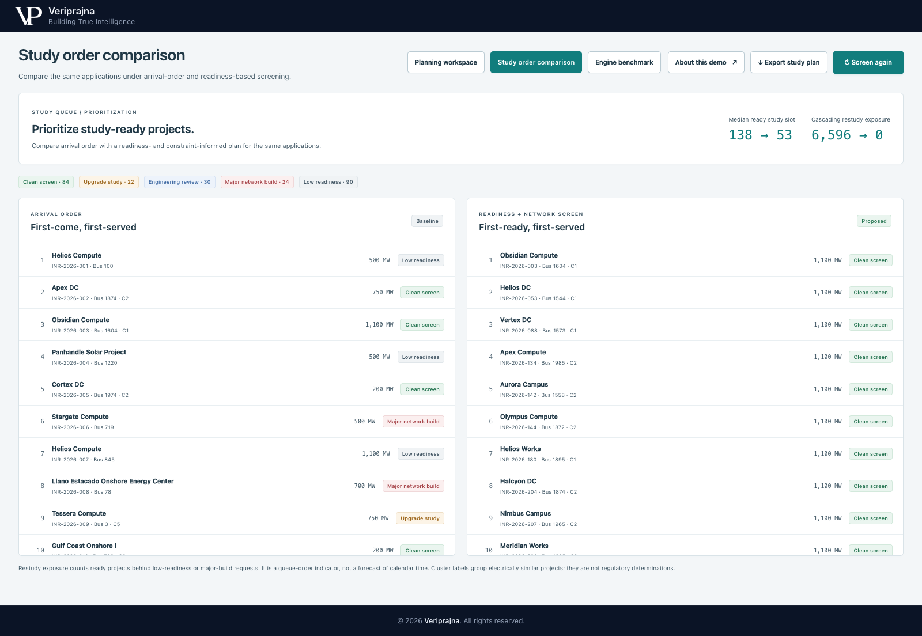The height and width of the screenshot is (636, 922).
Task: Click the Proposed badge on the Readiness panel
Action: coord(874,221)
